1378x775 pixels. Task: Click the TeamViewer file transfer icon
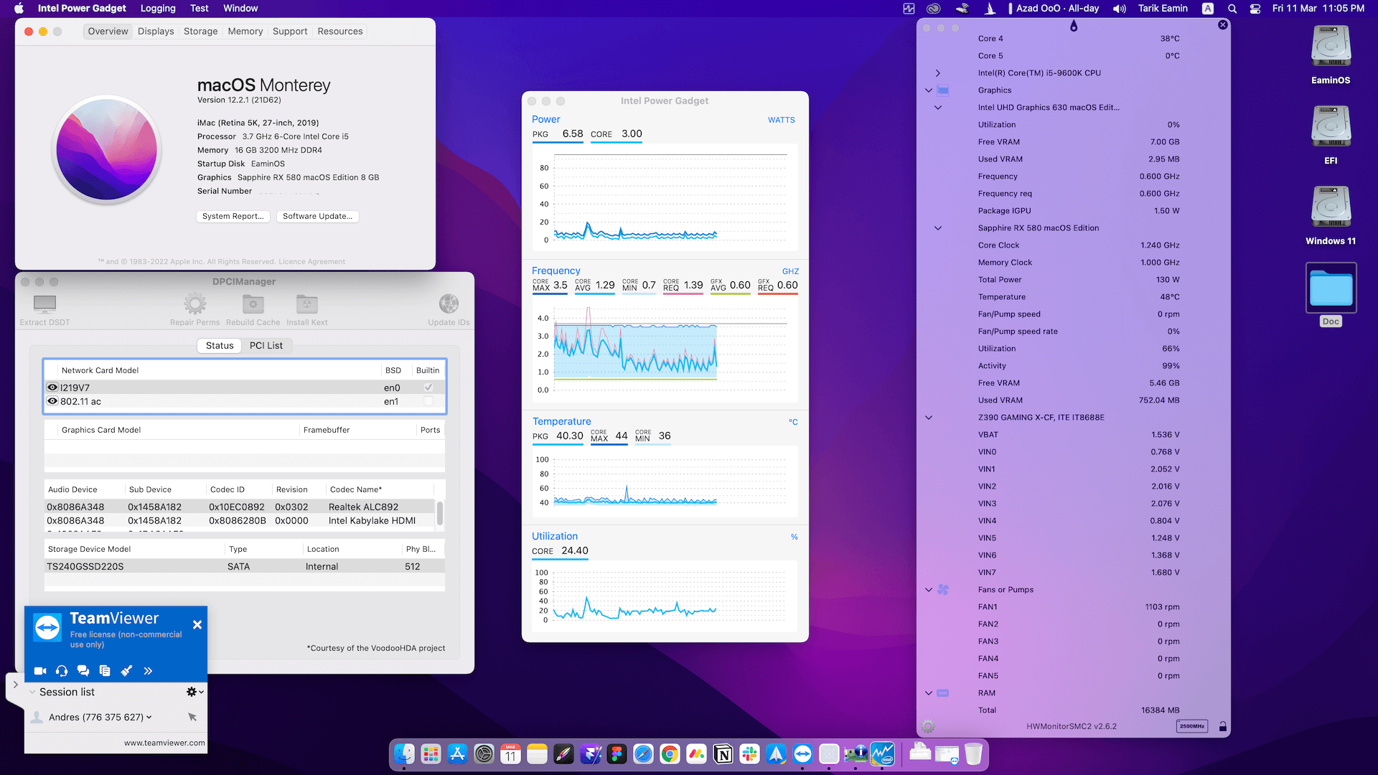tap(105, 671)
